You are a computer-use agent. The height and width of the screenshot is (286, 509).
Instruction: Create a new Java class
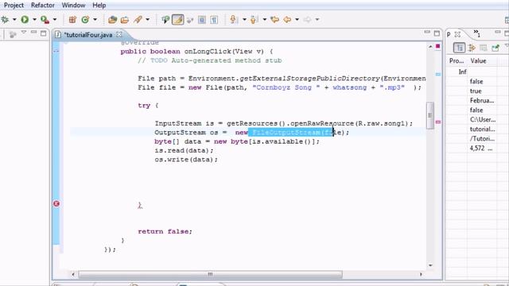coord(85,20)
